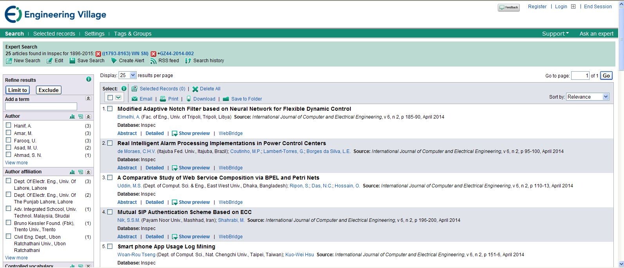Tick the Farooq, U. author checkbox
Image resolution: width=624 pixels, height=268 pixels.
pos(9,140)
